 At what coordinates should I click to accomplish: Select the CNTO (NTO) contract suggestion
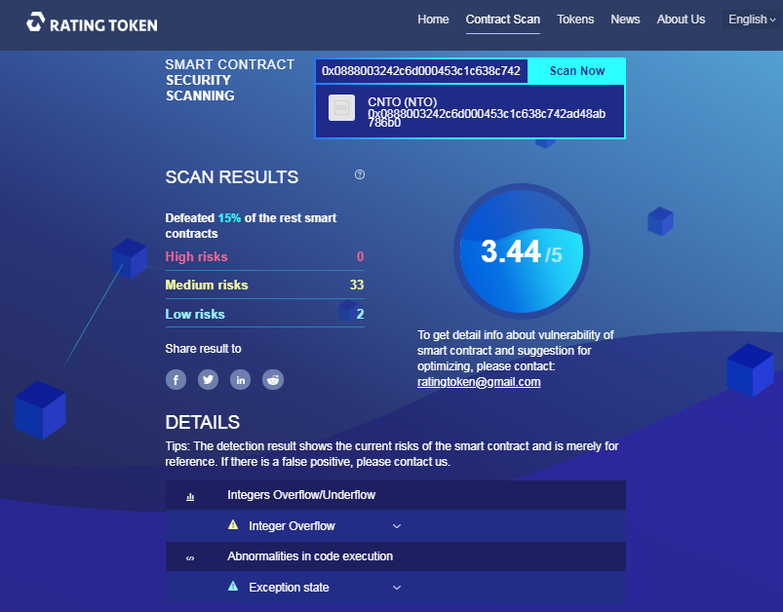click(470, 111)
